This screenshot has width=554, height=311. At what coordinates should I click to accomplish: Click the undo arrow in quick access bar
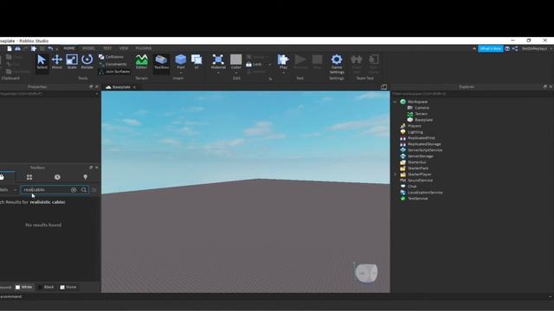pyautogui.click(x=50, y=48)
